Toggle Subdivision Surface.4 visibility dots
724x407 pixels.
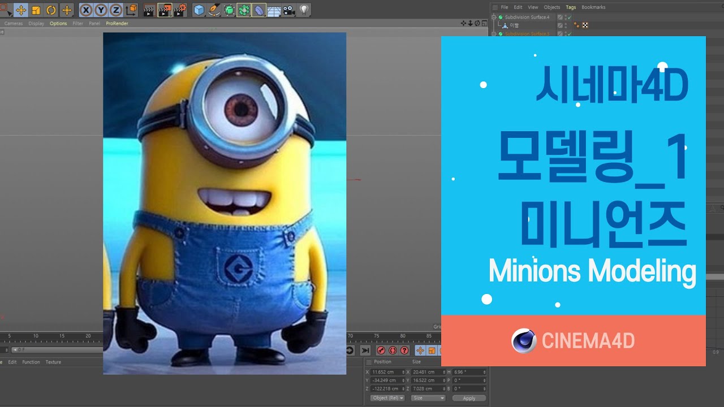[x=565, y=17]
